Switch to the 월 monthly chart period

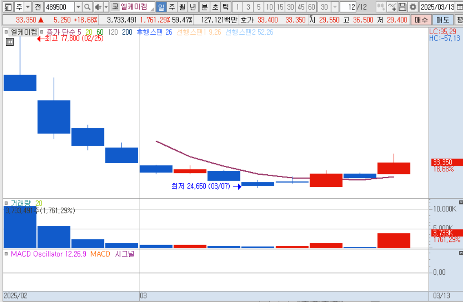click(182, 7)
